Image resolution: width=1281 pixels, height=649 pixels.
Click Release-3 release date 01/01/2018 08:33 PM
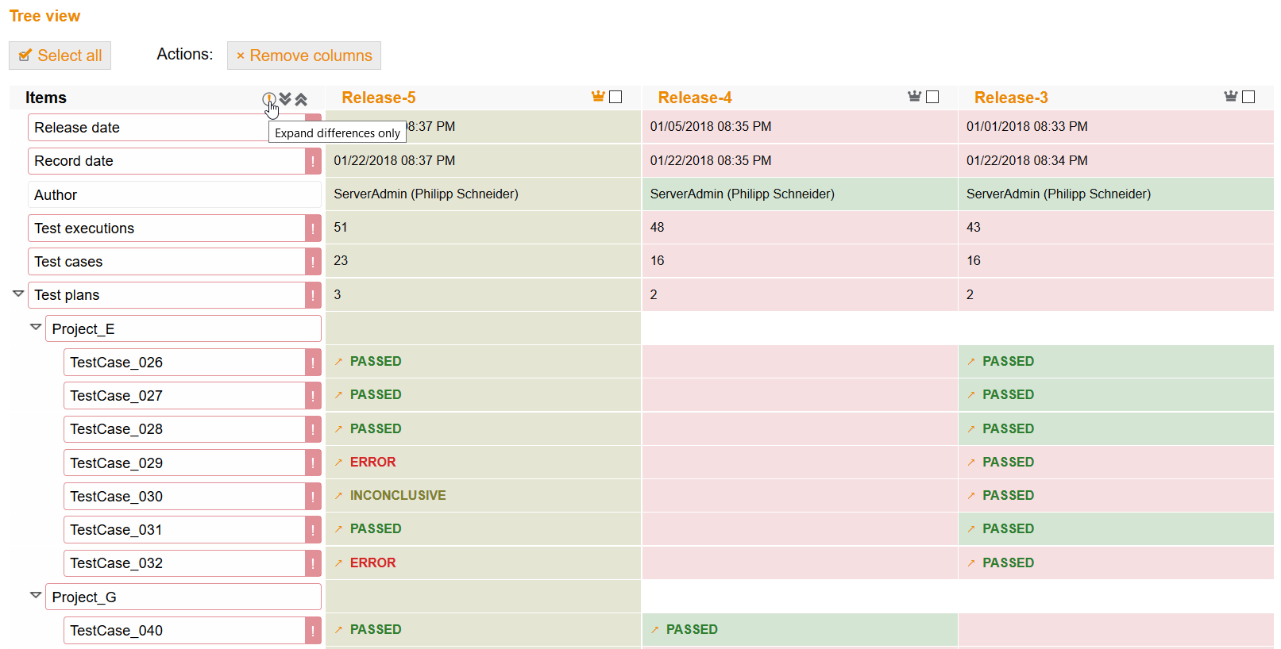[x=1027, y=127]
